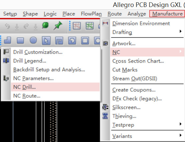The width and height of the screenshot is (185, 142).
Task: Click the Artwork camera icon
Action: [x=106, y=43]
